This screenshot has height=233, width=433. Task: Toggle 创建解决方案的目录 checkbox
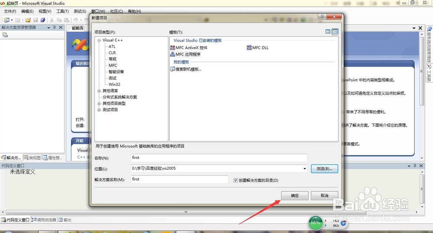236,180
